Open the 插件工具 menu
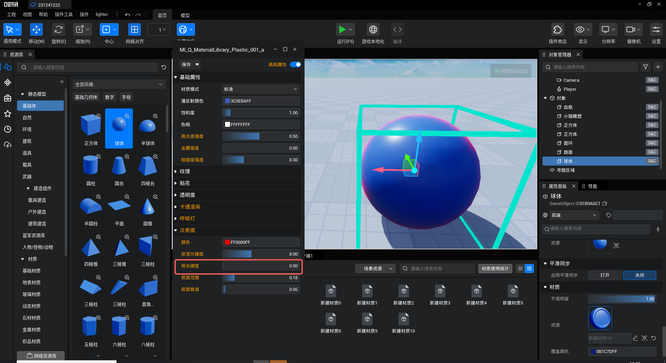This screenshot has height=363, width=666. pyautogui.click(x=64, y=15)
